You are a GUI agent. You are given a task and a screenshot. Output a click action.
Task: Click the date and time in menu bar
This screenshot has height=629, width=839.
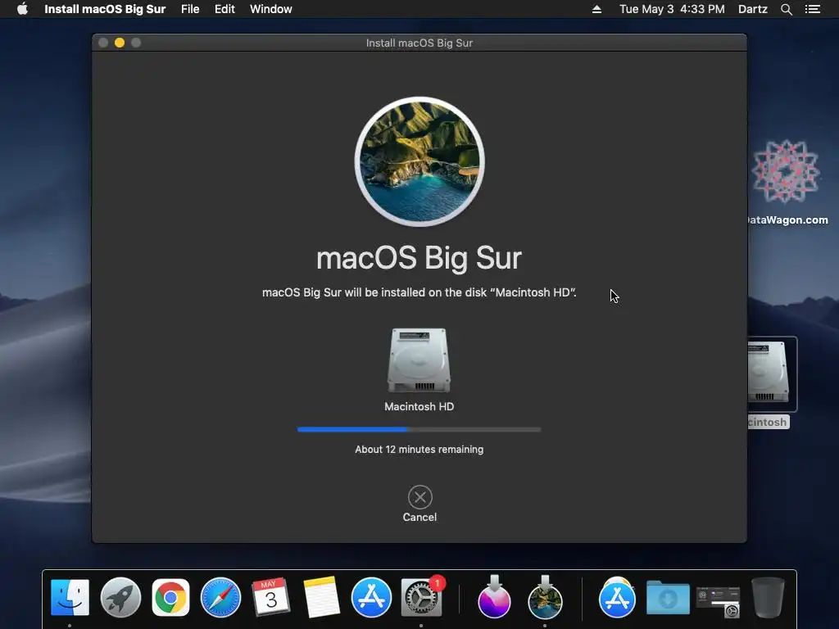pos(672,9)
